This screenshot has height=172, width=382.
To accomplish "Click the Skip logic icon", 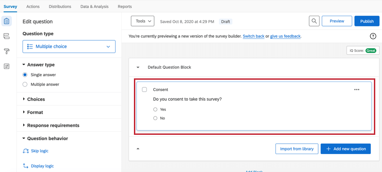I will (26, 151).
